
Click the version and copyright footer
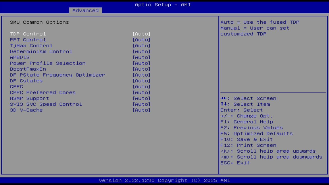point(164,180)
